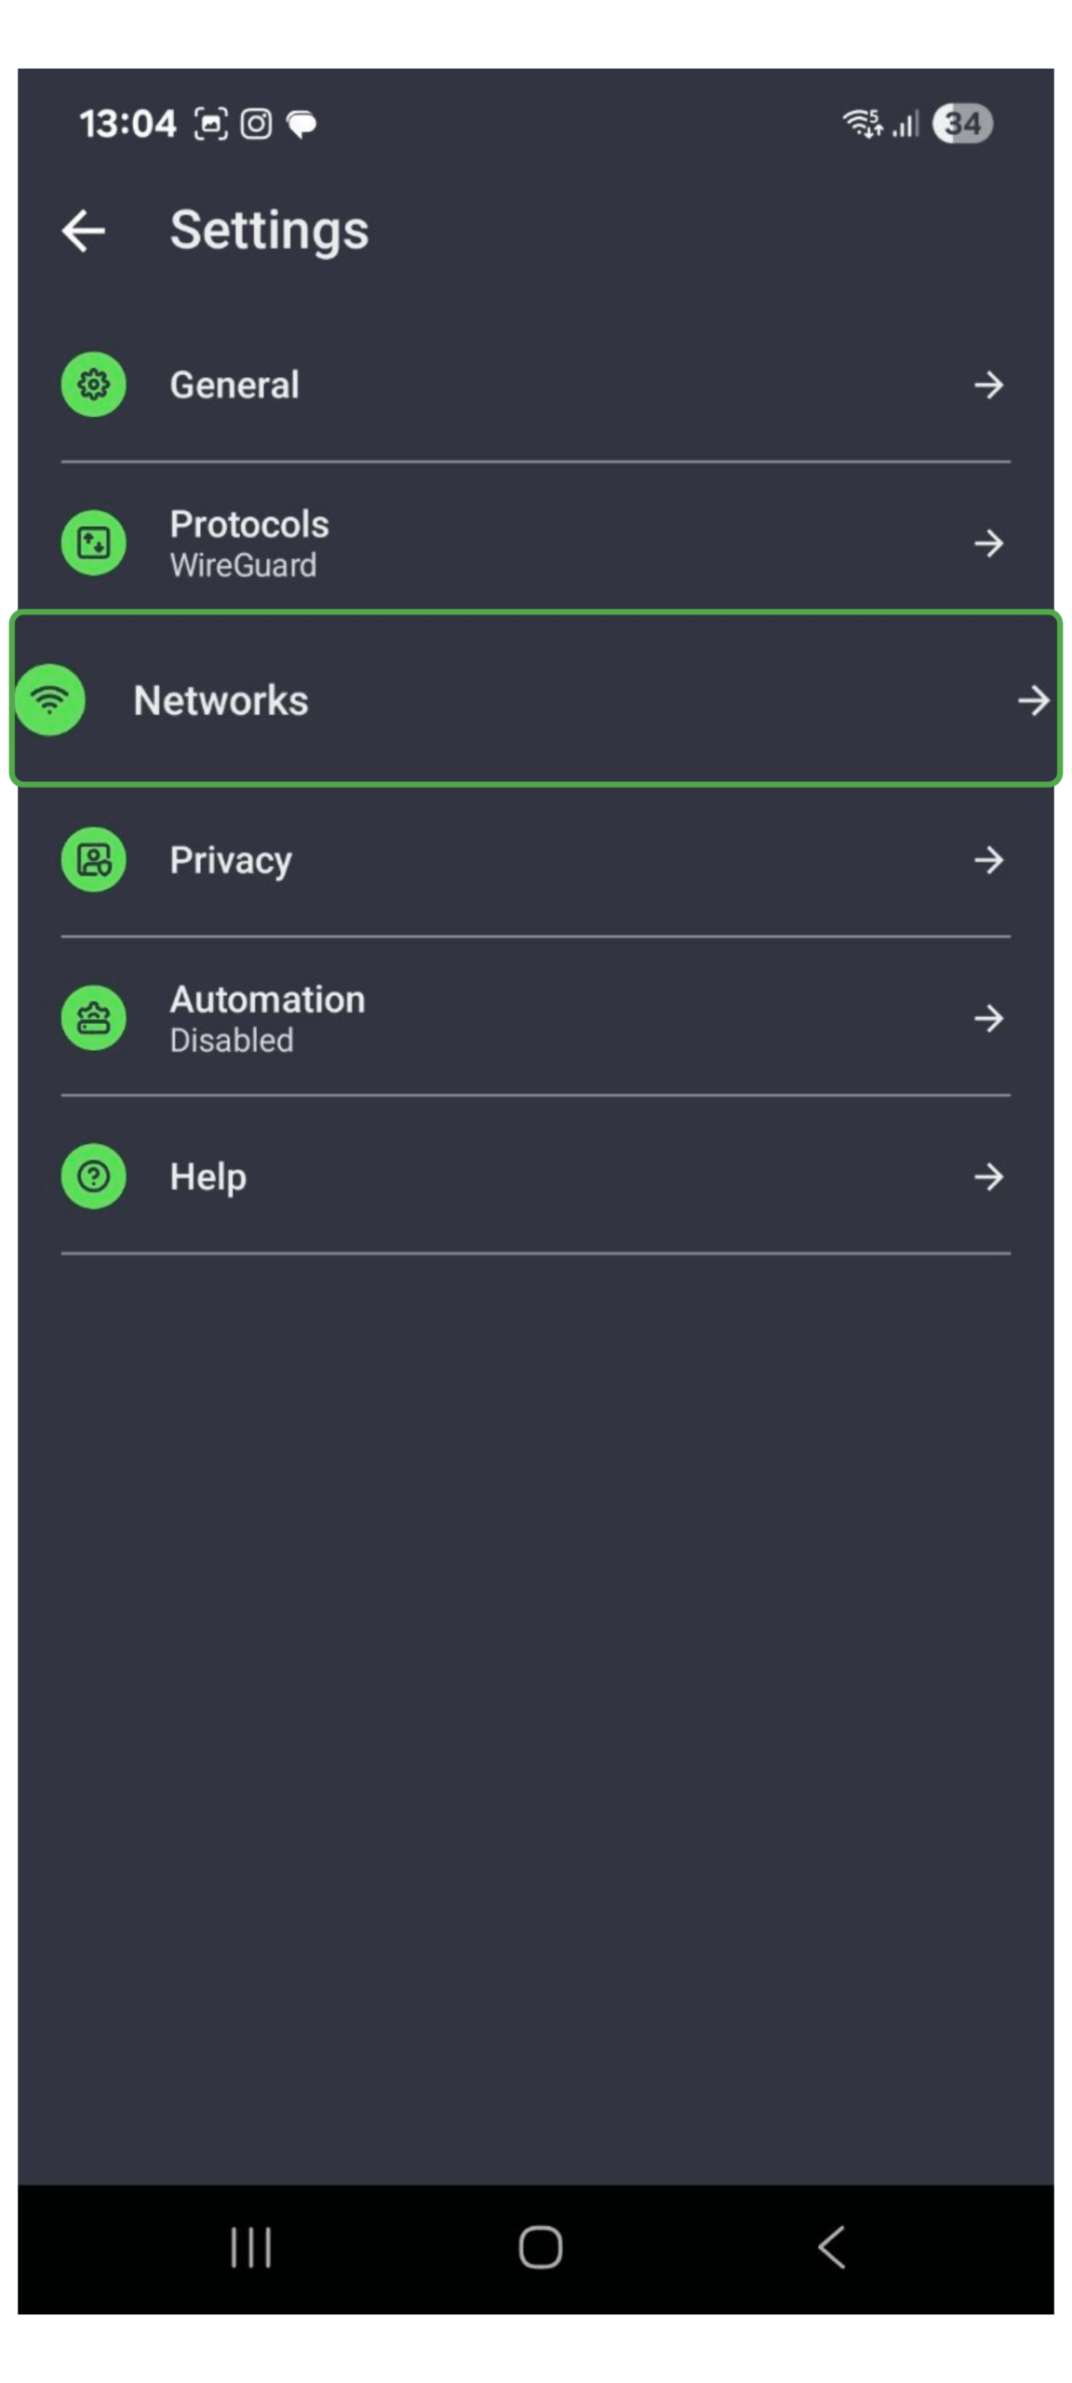1072x2383 pixels.
Task: Open Automation using its right arrow
Action: (988, 1017)
